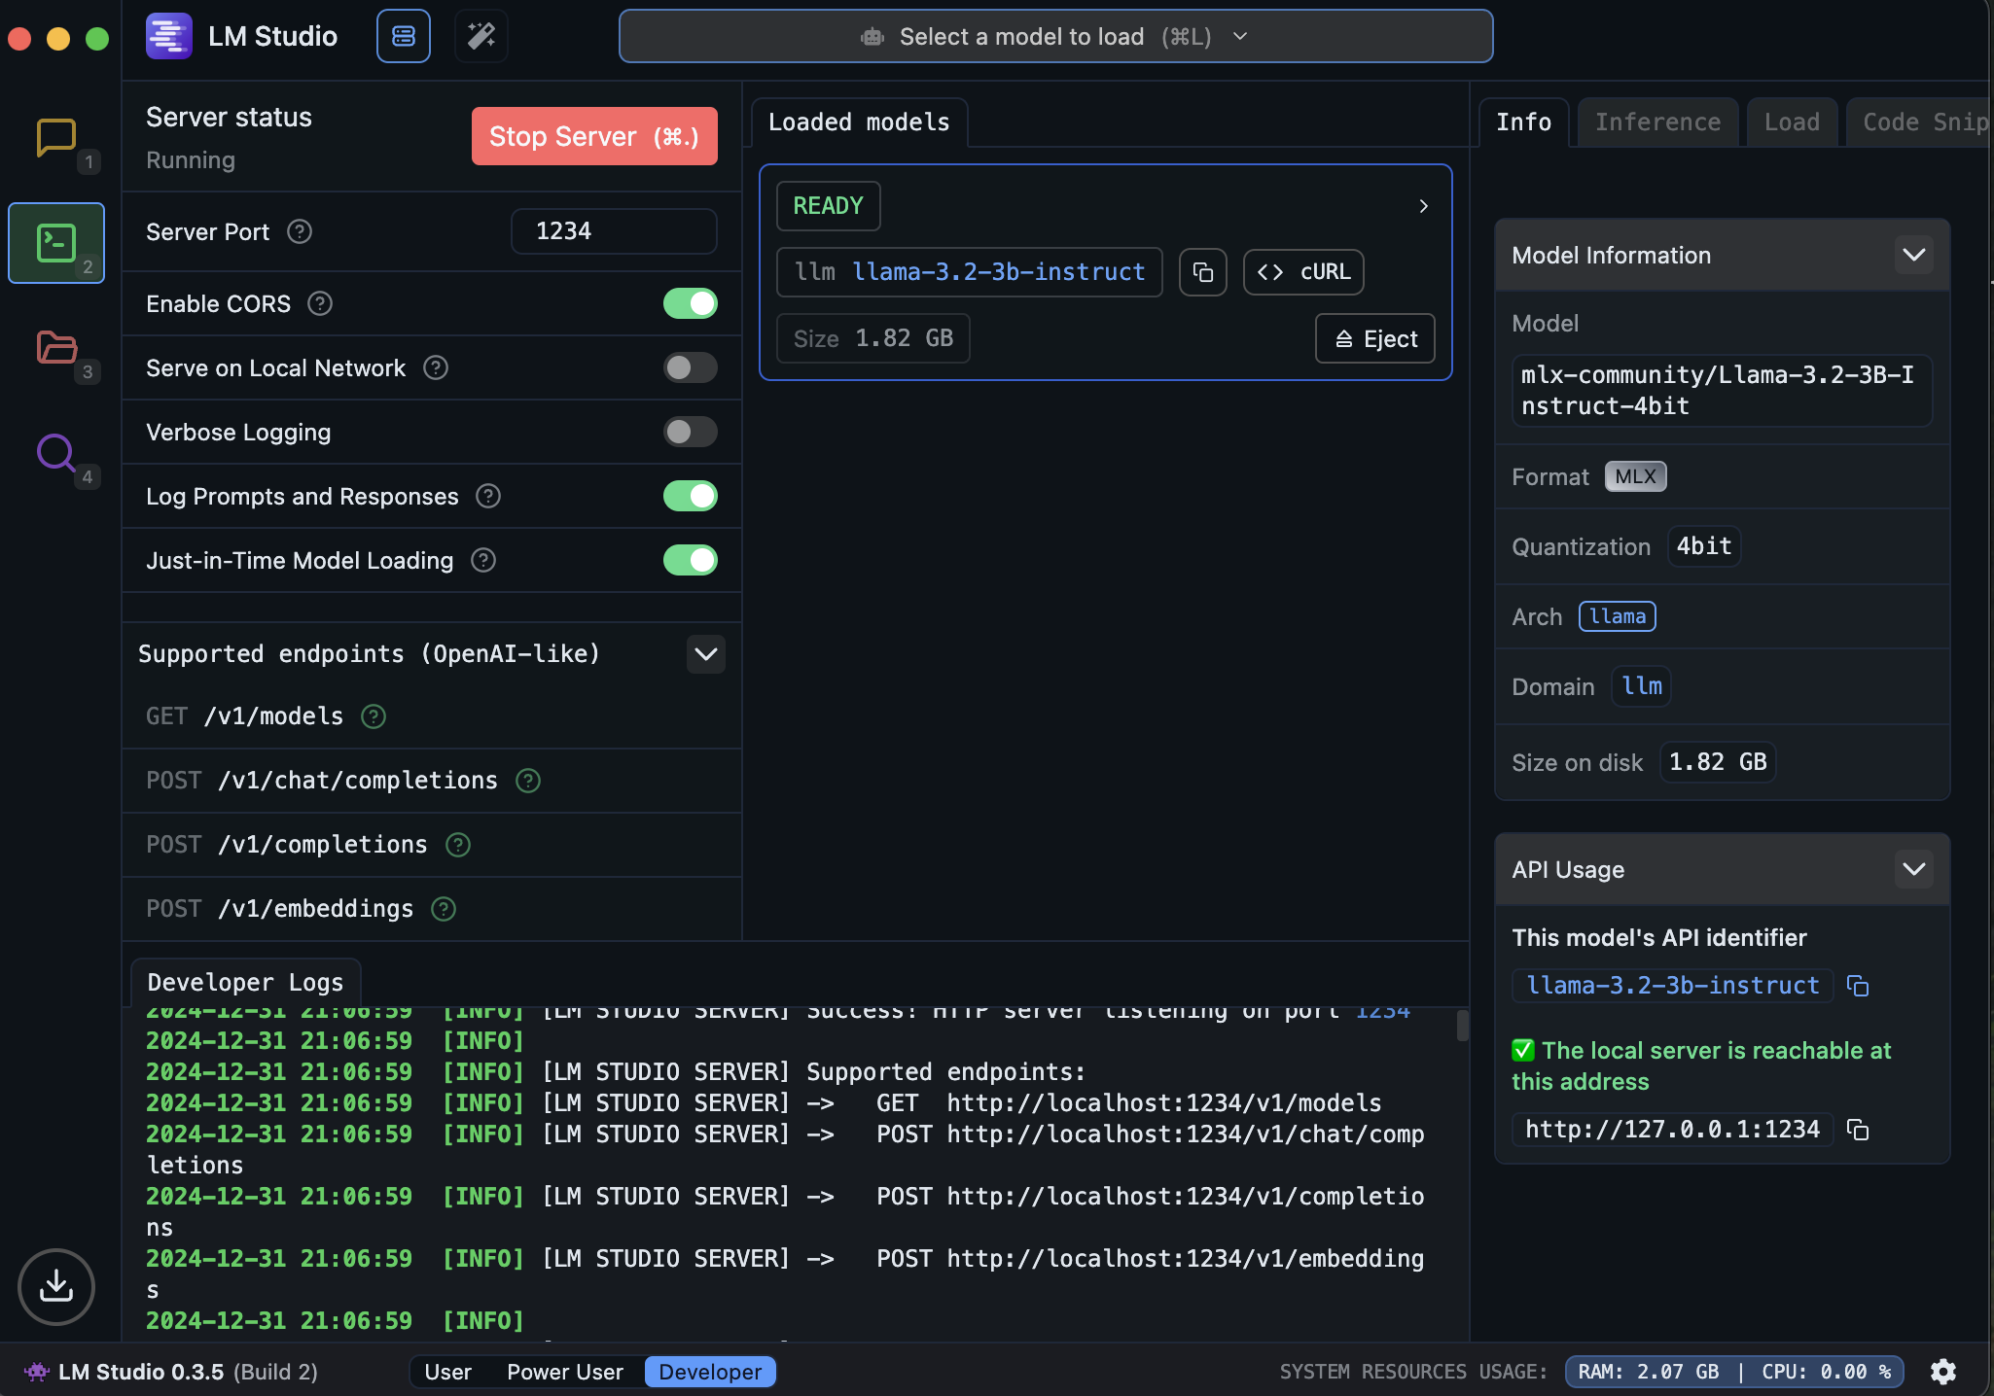Select the Loaded models tab
The height and width of the screenshot is (1396, 1994).
[860, 122]
